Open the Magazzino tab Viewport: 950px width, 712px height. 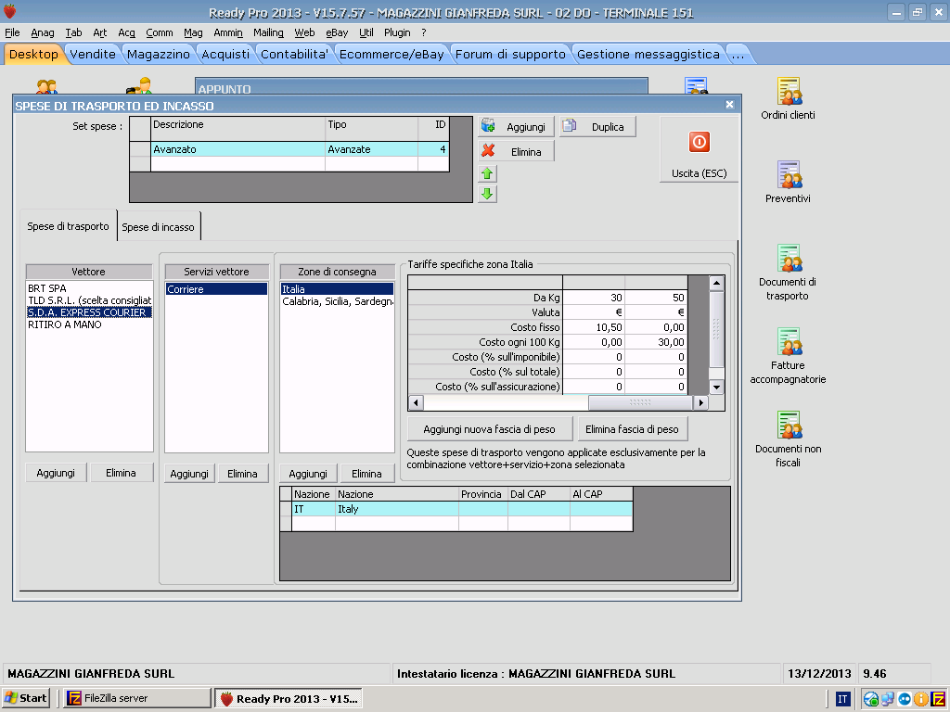click(x=158, y=55)
